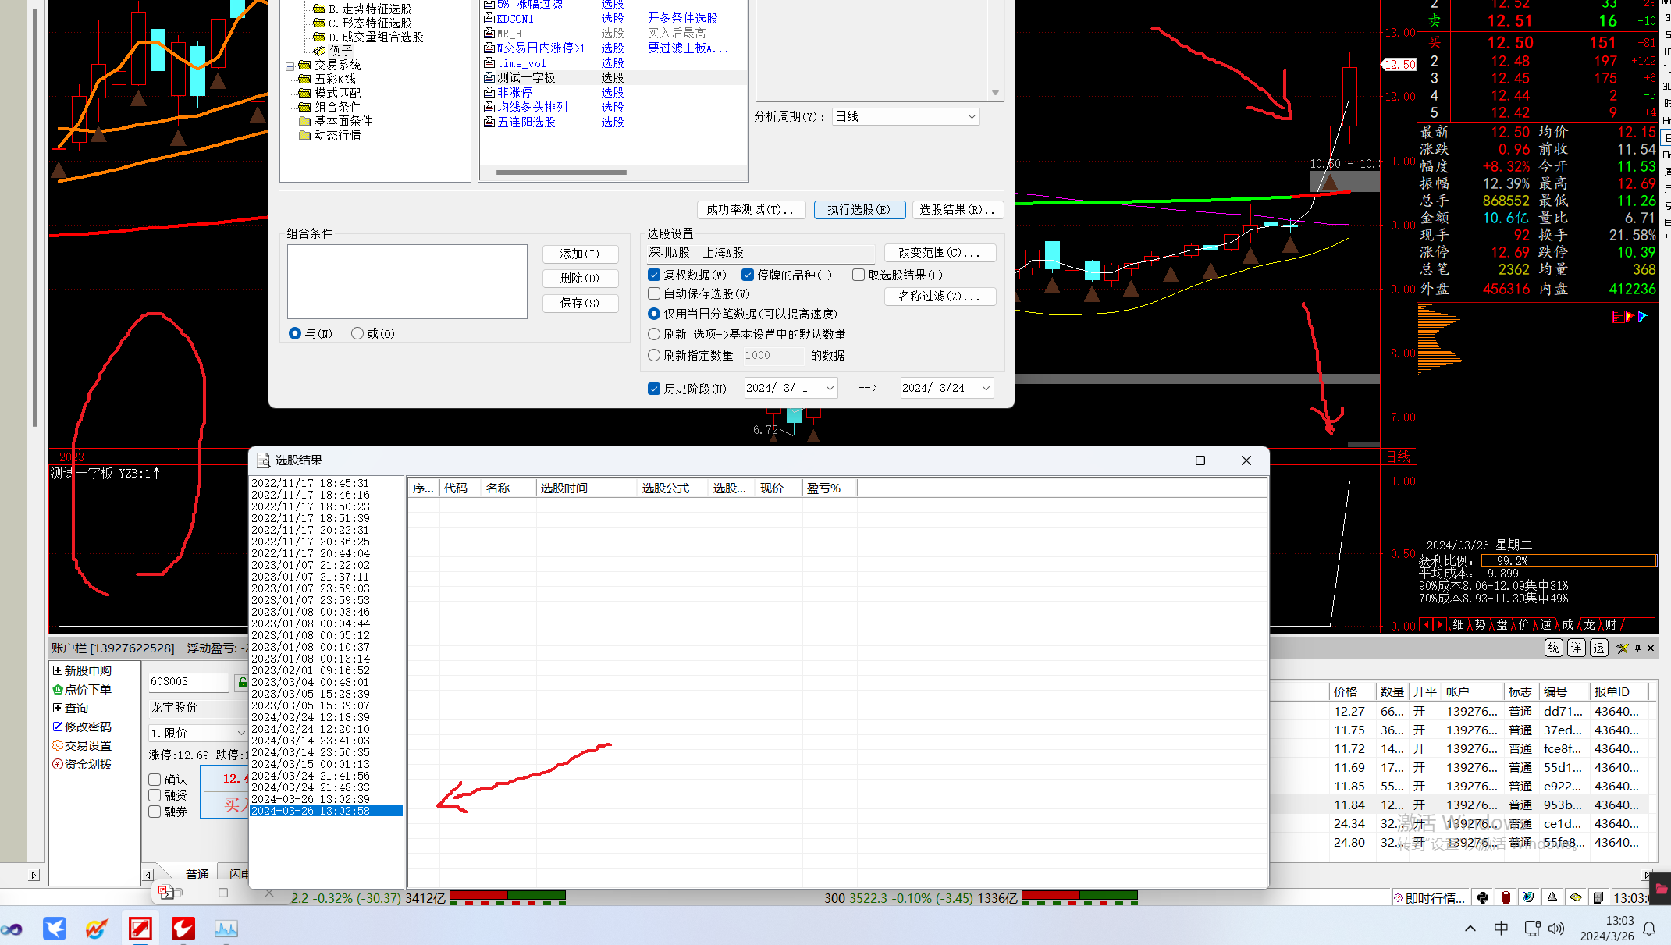Pin the account panel with pushpin icon
Viewport: 1671px width, 945px height.
[x=1638, y=648]
